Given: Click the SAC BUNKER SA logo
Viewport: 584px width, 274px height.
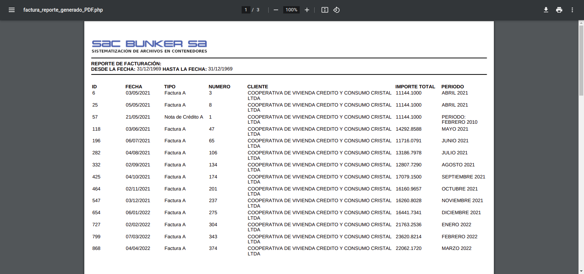Looking at the screenshot, I should pyautogui.click(x=149, y=46).
